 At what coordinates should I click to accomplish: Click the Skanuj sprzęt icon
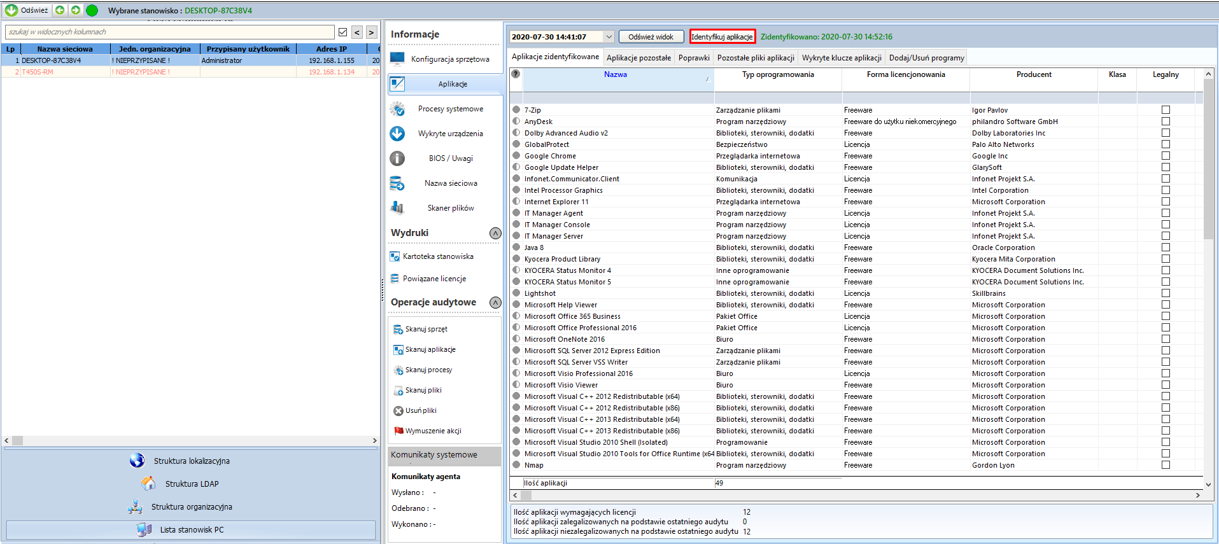(398, 330)
